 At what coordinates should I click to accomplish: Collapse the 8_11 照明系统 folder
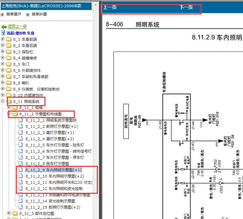pyautogui.click(x=2, y=101)
